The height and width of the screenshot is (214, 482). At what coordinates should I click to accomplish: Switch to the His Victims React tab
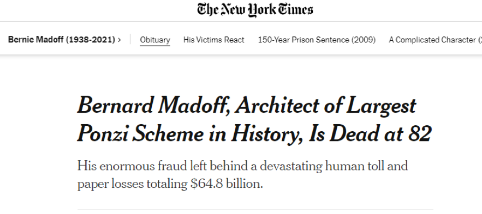tap(214, 40)
